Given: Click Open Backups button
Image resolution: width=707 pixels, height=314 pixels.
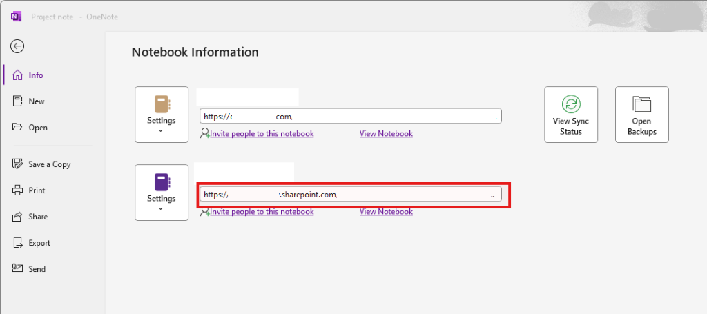Looking at the screenshot, I should coord(641,115).
